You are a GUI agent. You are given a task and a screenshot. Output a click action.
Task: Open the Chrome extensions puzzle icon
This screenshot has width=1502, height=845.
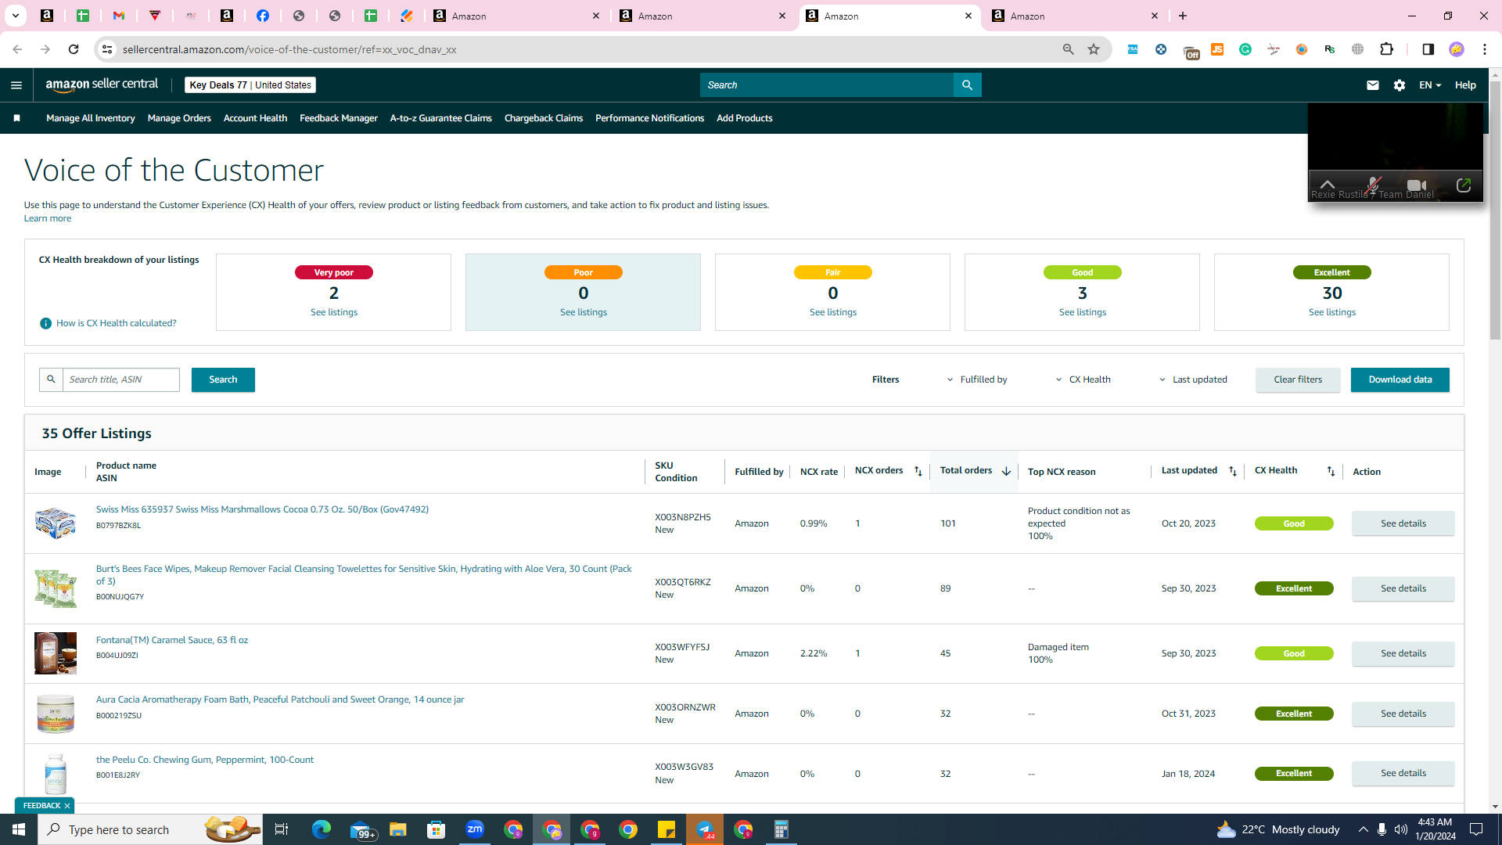point(1386,49)
